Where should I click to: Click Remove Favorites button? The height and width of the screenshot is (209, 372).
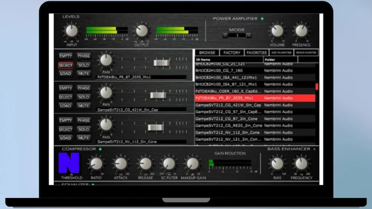click(x=306, y=53)
